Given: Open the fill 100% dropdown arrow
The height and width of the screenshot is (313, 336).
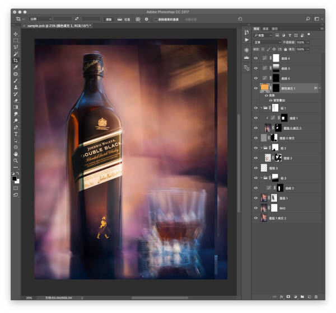Looking at the screenshot, I should 308,49.
